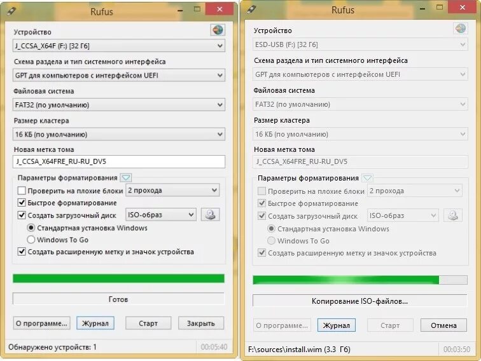Open passes count dropdown in right window
The image size is (481, 361).
pos(414,191)
